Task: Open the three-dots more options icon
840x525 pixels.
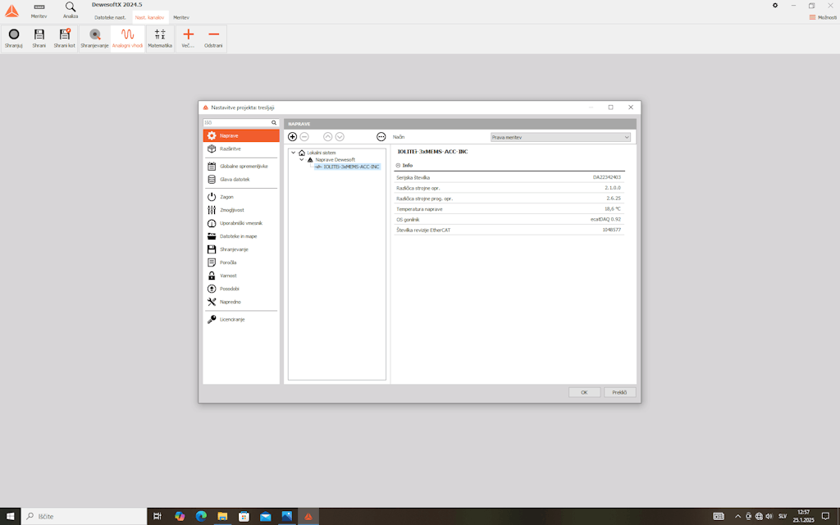Action: point(381,137)
